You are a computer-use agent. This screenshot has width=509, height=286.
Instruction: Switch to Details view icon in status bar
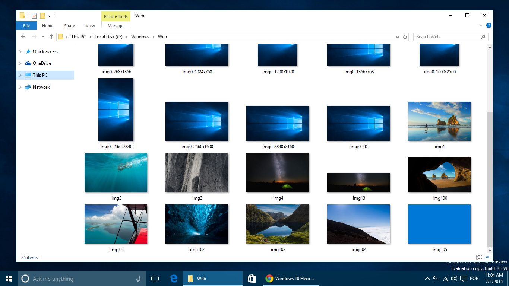click(x=479, y=257)
